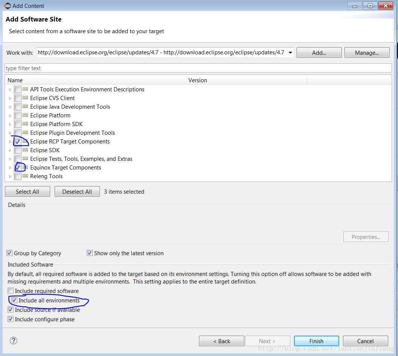Expand the Eclipse SDK node
This screenshot has width=398, height=356.
(x=10, y=150)
